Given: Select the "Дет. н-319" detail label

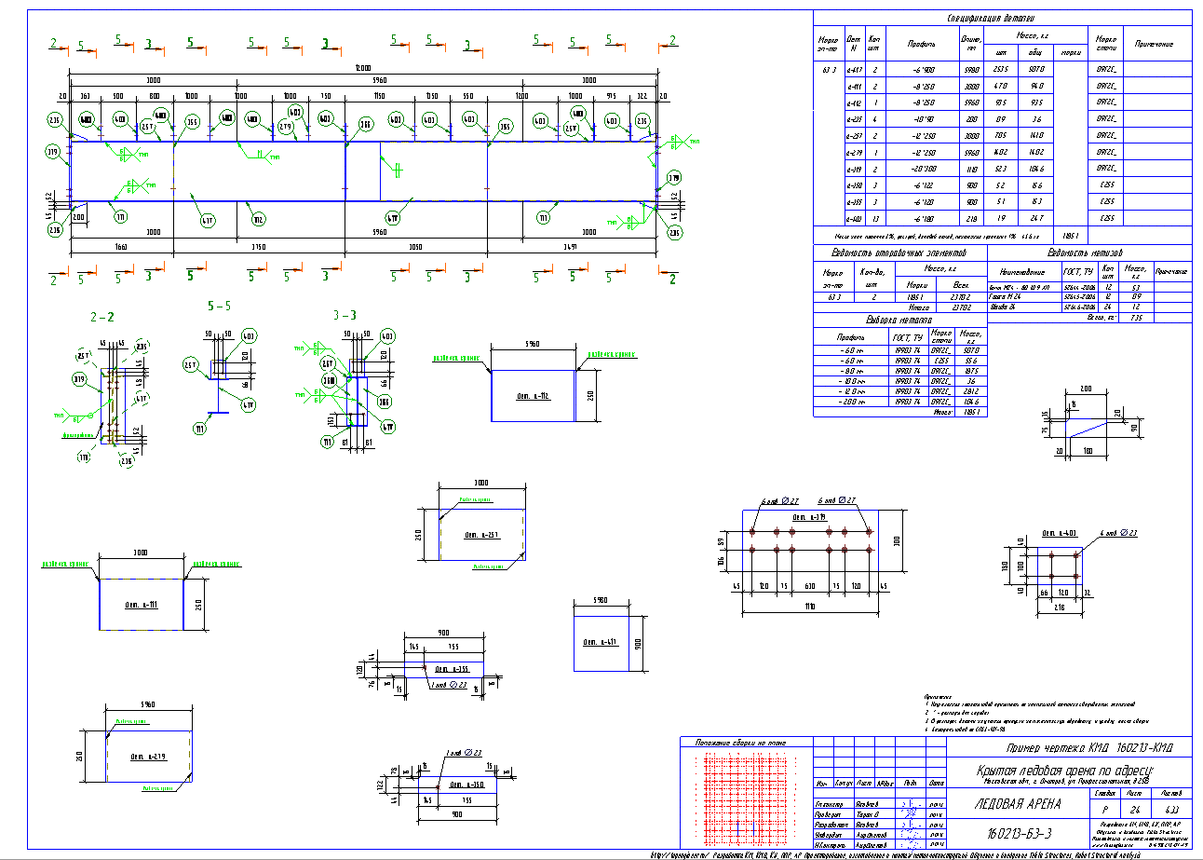Looking at the screenshot, I should pos(809,516).
